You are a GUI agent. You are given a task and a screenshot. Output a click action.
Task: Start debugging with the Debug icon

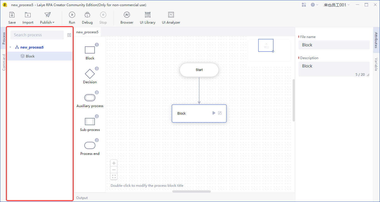click(x=87, y=15)
